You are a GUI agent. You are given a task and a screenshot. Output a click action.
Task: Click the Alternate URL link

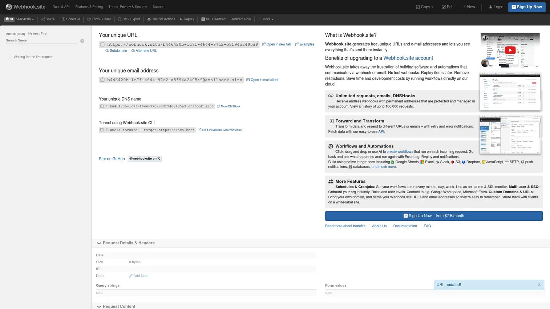[144, 51]
